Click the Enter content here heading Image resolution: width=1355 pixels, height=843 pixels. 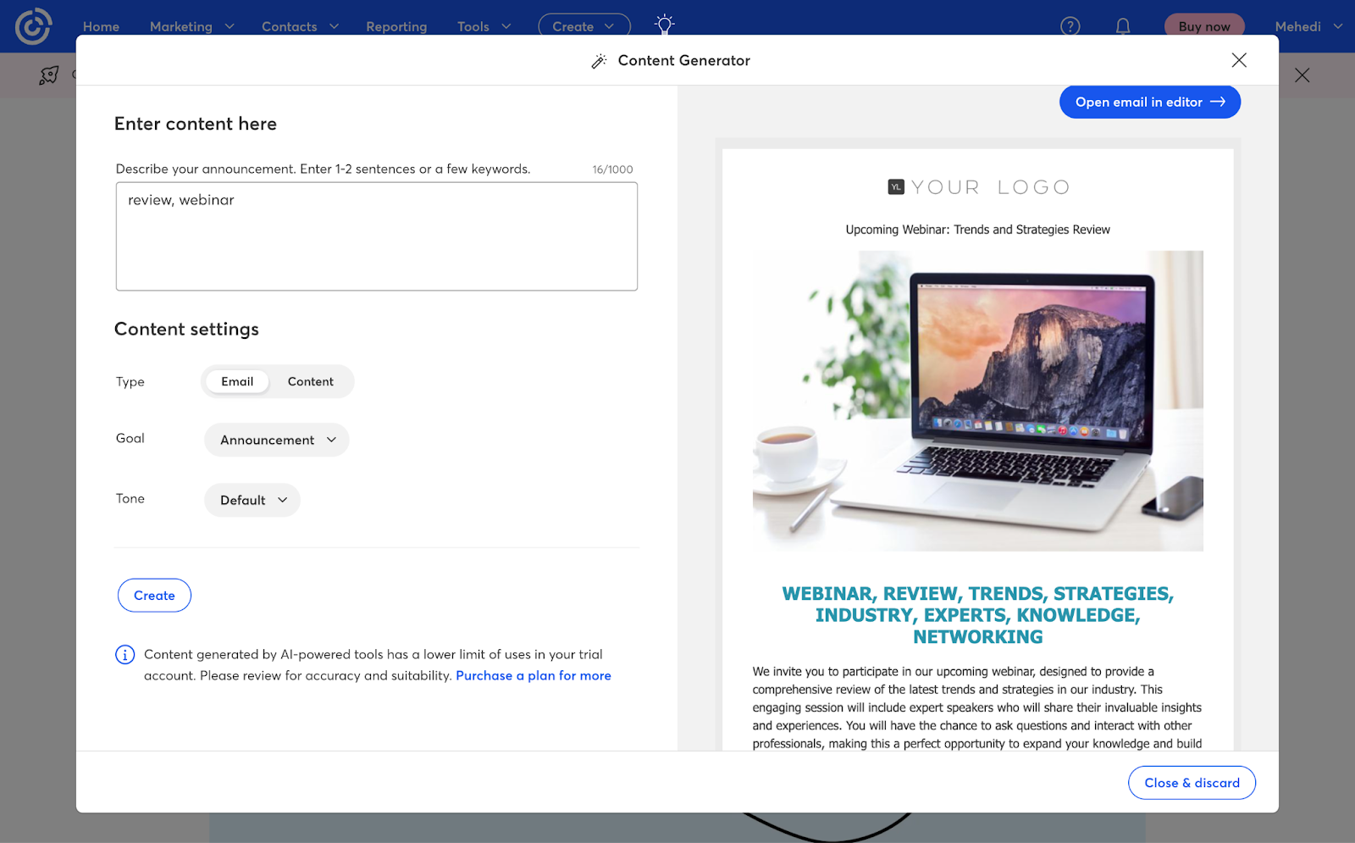[x=196, y=124]
